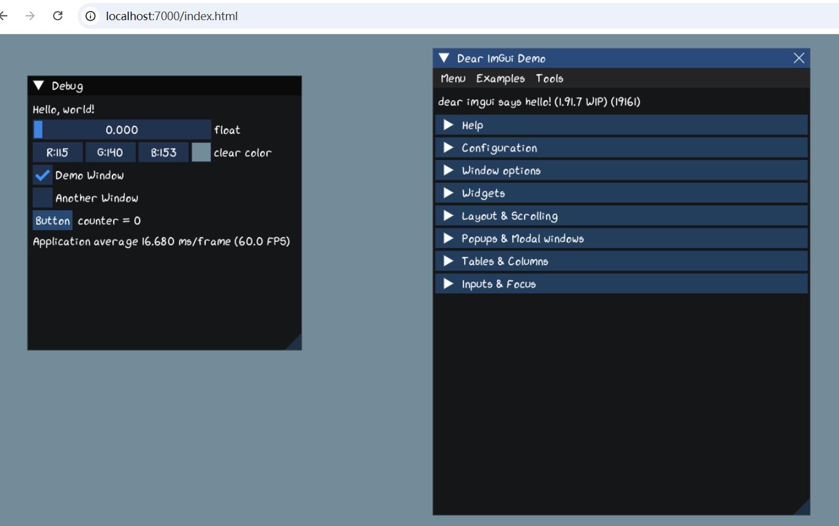Uncheck the Demo Window checkbox
Screen dimensions: 839x526
click(x=43, y=175)
